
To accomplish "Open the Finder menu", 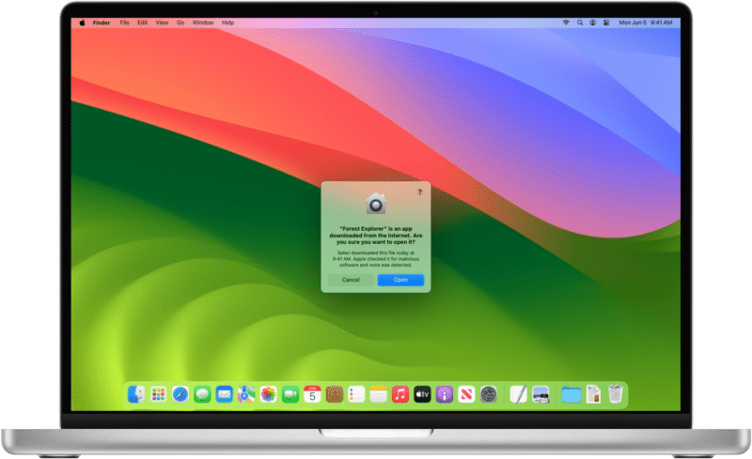I will tap(102, 23).
